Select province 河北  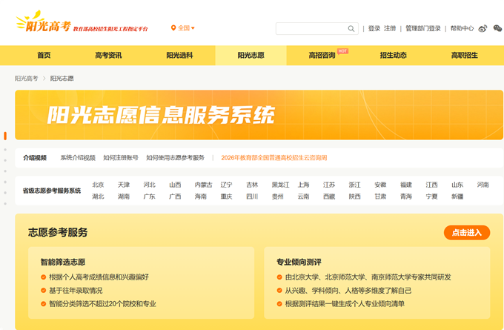[x=150, y=185]
